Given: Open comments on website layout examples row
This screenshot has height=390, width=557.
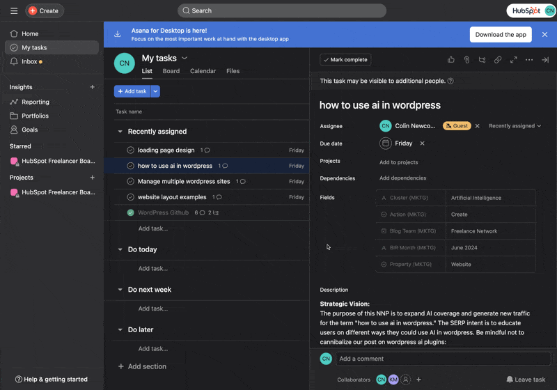Looking at the screenshot, I should click(217, 197).
